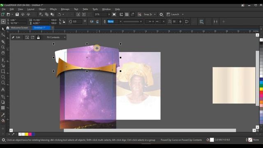Open the Effects menu
The height and width of the screenshot is (148, 263).
[x=53, y=9]
